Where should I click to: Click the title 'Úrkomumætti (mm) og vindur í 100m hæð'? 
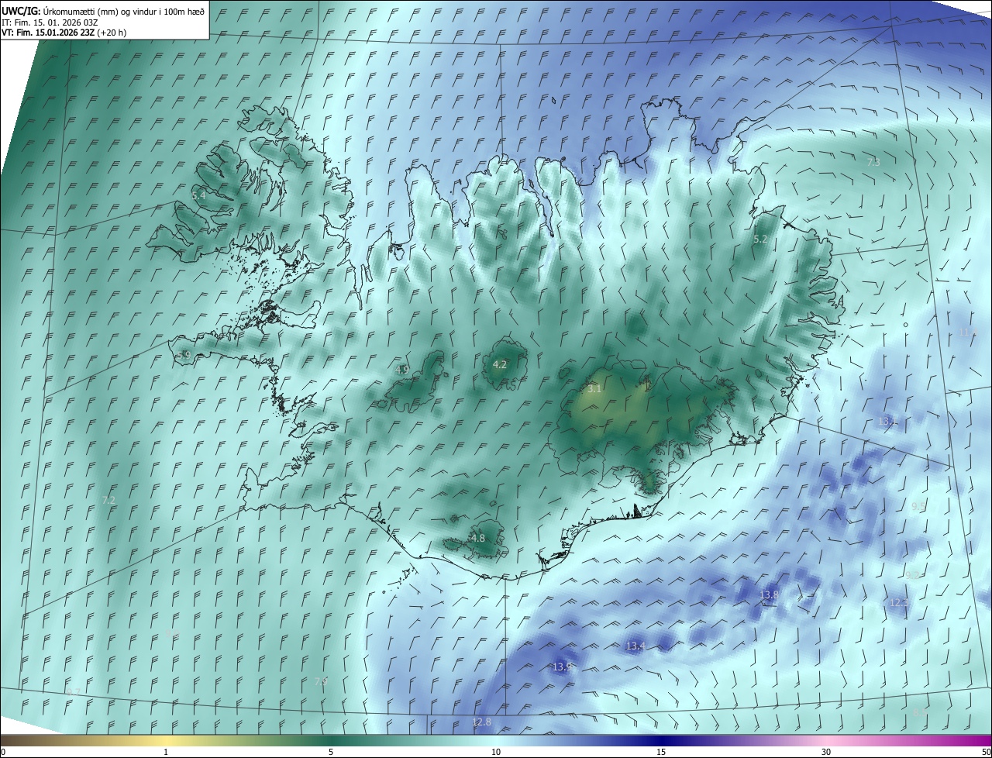pyautogui.click(x=125, y=11)
